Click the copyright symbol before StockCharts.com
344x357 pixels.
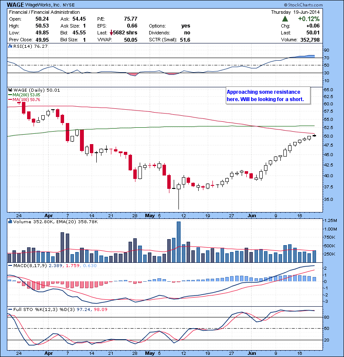(286, 5)
